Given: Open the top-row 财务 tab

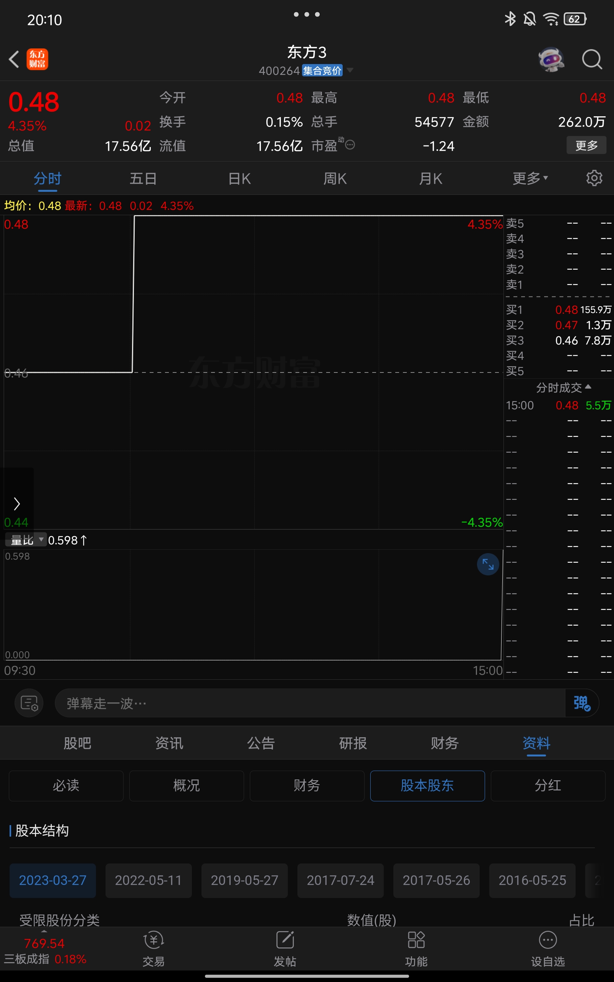Looking at the screenshot, I should (x=445, y=743).
